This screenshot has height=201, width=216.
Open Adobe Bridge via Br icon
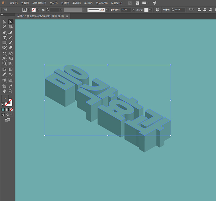[130, 3]
